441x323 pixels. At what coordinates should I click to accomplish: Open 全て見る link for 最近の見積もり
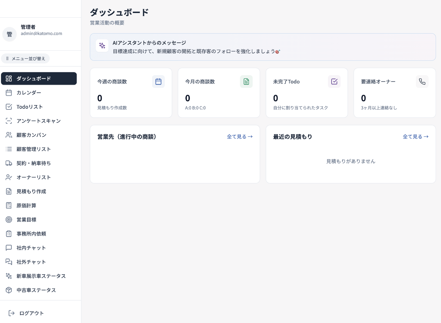coord(416,136)
